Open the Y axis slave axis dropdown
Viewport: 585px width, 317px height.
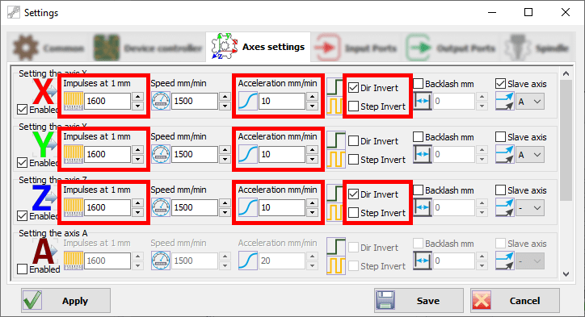530,155
